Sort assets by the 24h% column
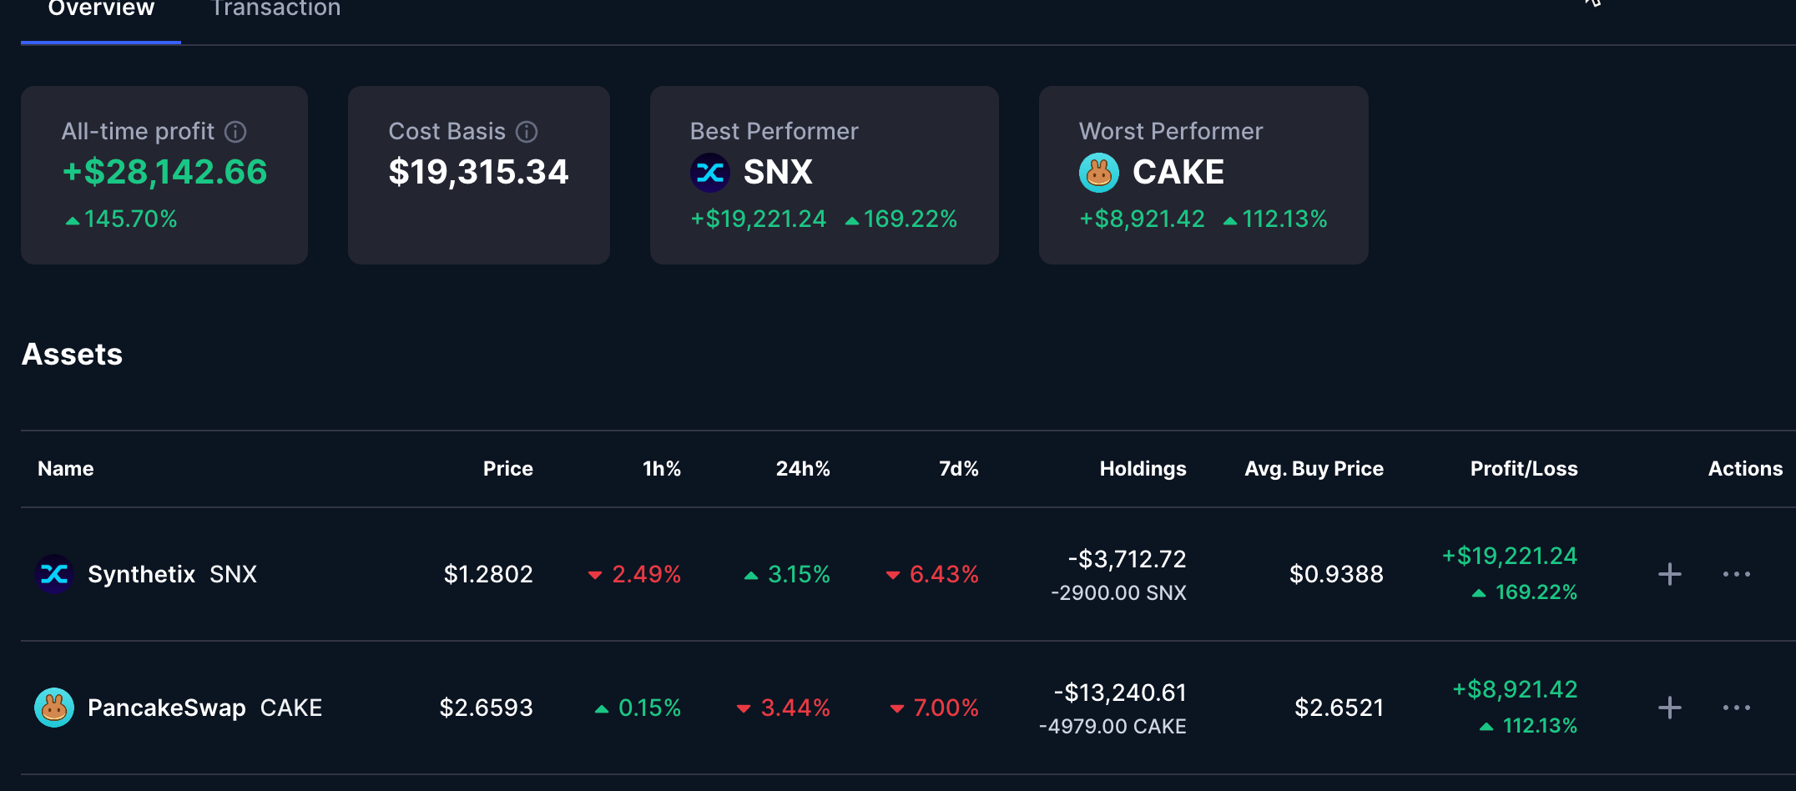 click(803, 469)
